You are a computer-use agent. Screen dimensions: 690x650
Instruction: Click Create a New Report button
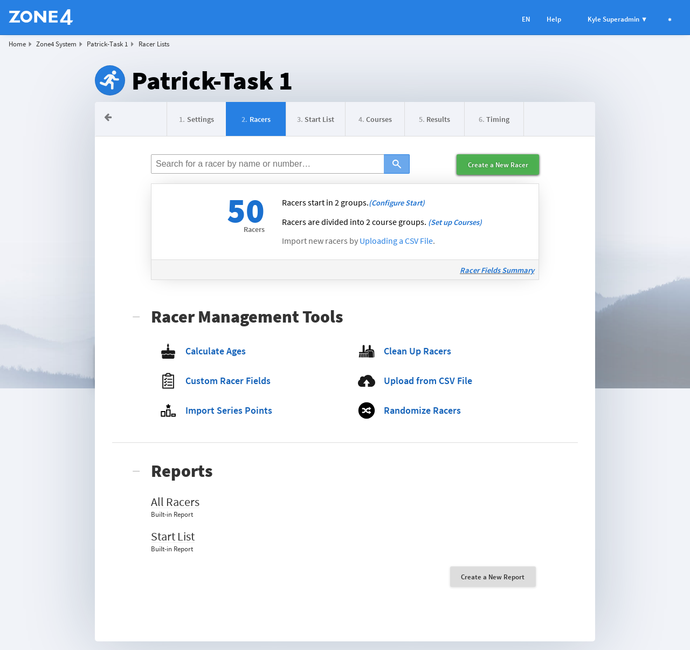pyautogui.click(x=493, y=577)
